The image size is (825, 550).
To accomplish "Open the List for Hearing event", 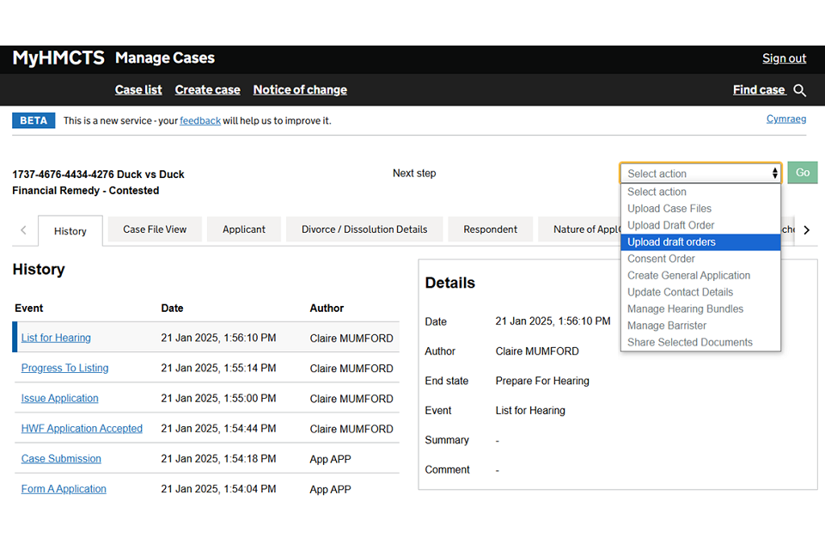I will click(x=56, y=338).
